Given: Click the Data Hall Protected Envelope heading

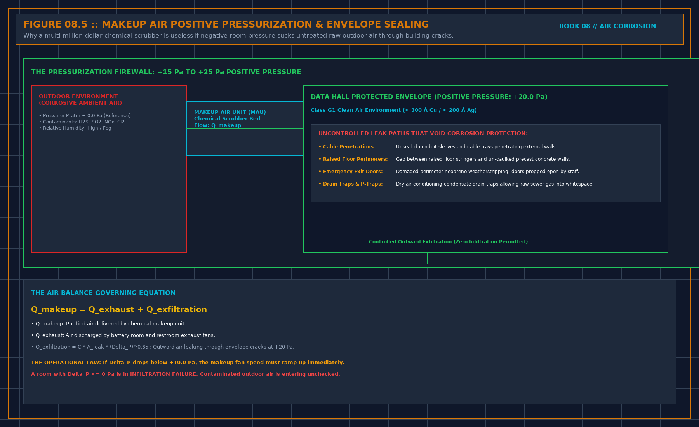Looking at the screenshot, I should pos(429,97).
